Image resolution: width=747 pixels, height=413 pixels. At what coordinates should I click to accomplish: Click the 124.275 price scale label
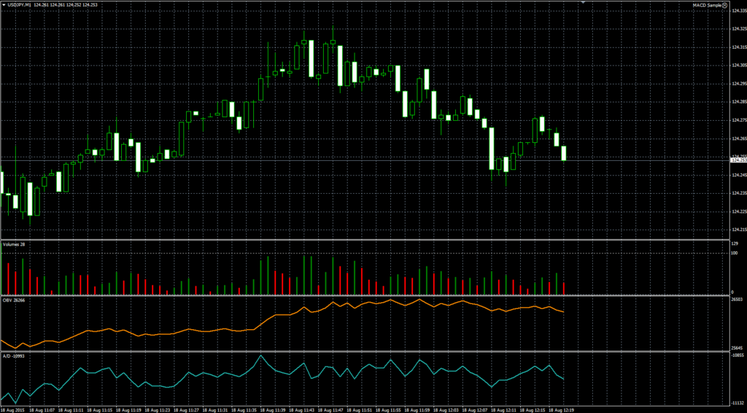738,120
